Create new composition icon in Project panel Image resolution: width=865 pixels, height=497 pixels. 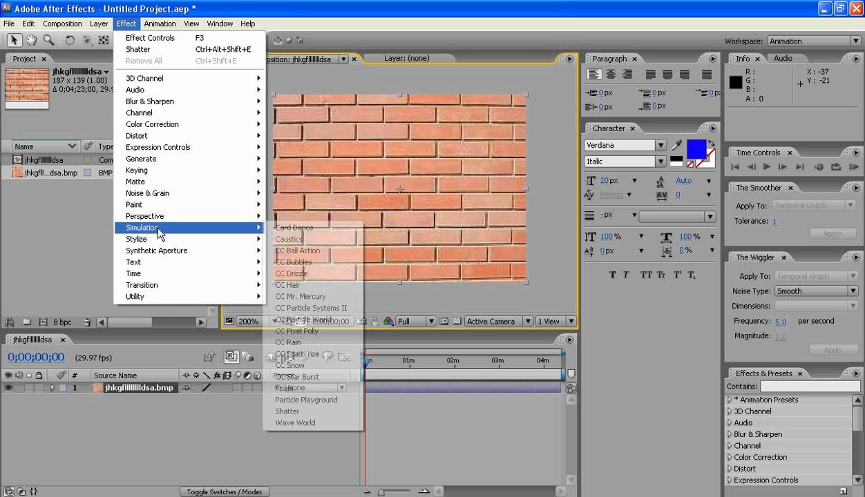(44, 322)
